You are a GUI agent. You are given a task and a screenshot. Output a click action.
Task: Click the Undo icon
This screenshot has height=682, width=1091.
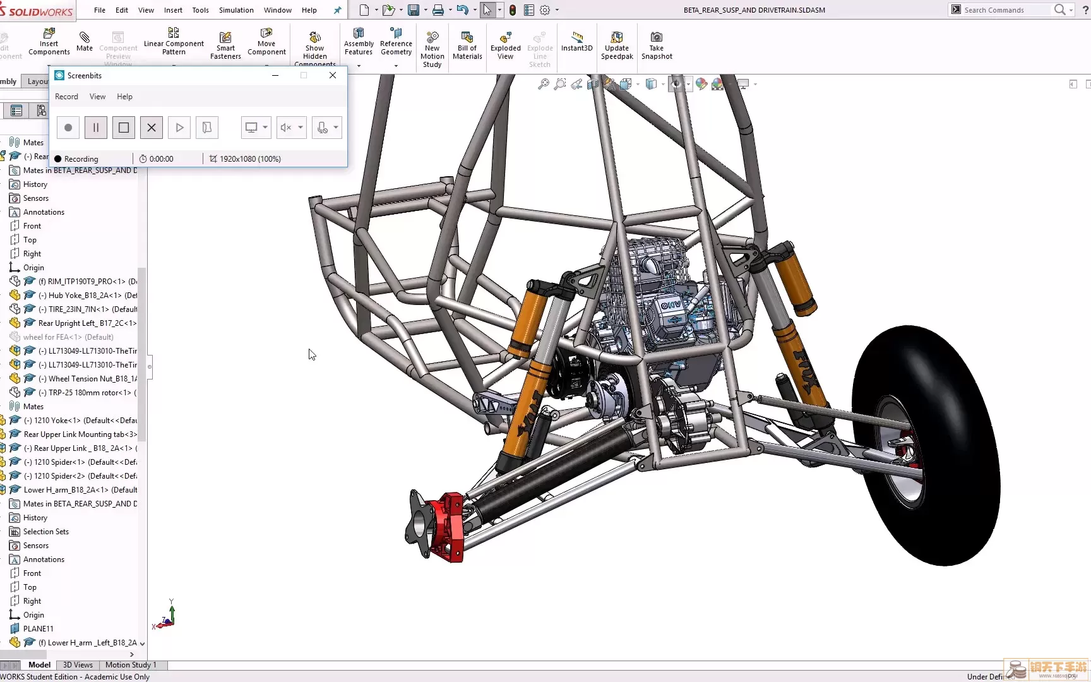[463, 10]
